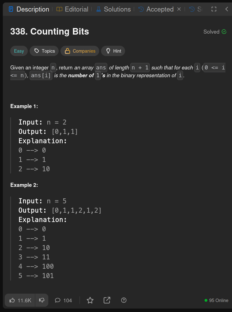Open the Accepted submission tab
The height and width of the screenshot is (312, 232).
pos(156,9)
